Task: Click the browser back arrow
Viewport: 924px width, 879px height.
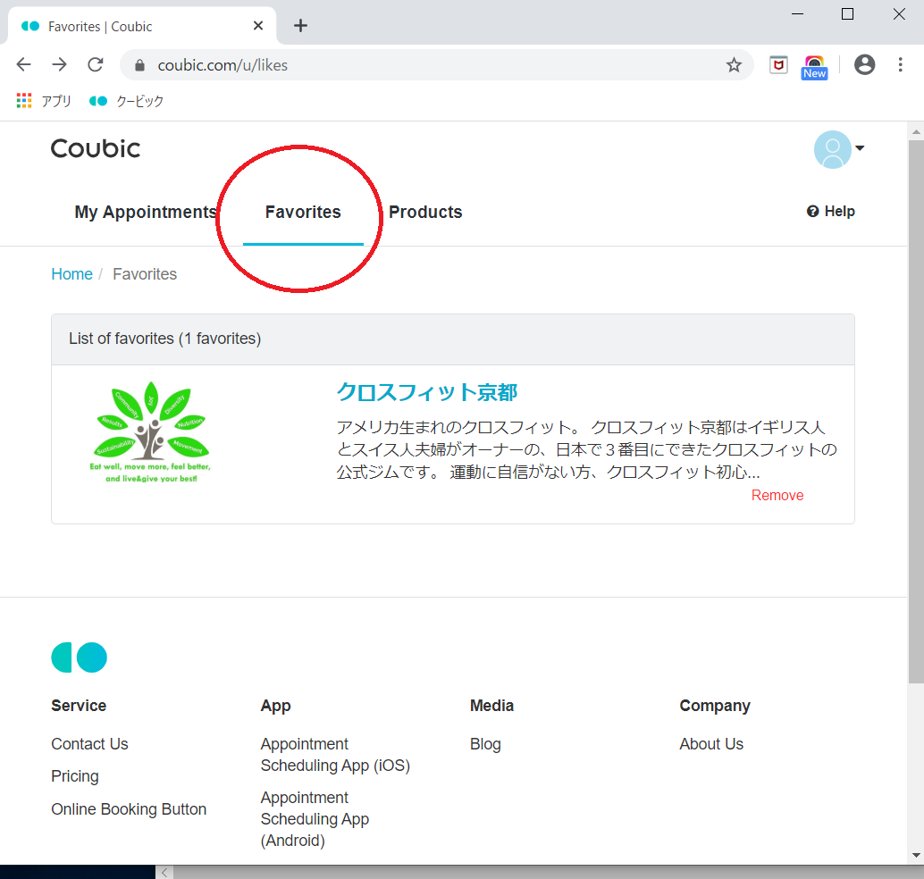Action: tap(24, 64)
